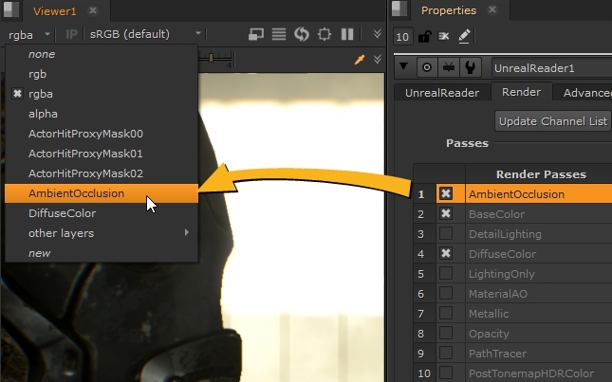612x382 pixels.
Task: Click the gain slider handle in viewer
Action: pyautogui.click(x=224, y=59)
